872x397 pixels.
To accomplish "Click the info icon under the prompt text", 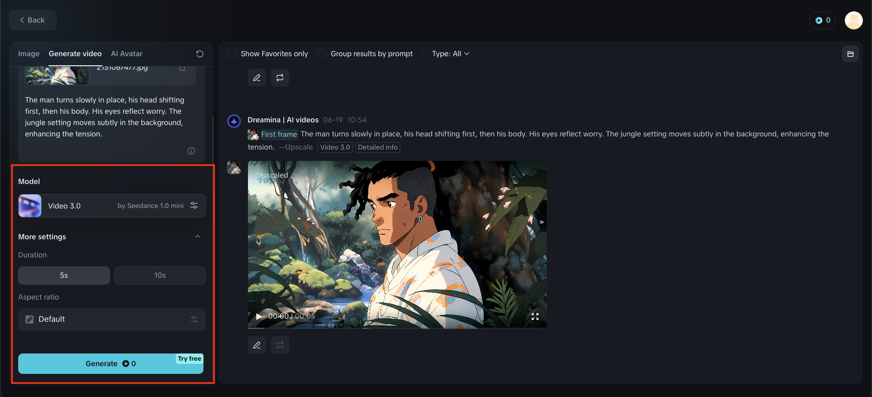I will tap(191, 151).
